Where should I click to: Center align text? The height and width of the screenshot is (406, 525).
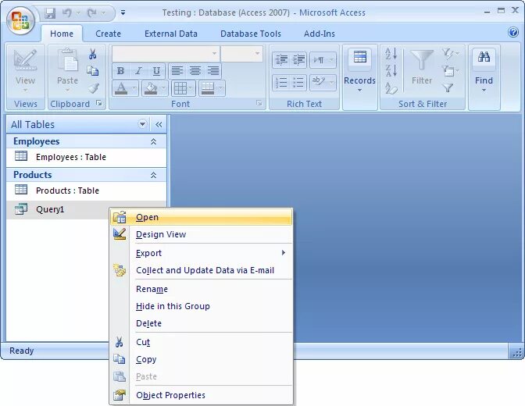[x=195, y=70]
